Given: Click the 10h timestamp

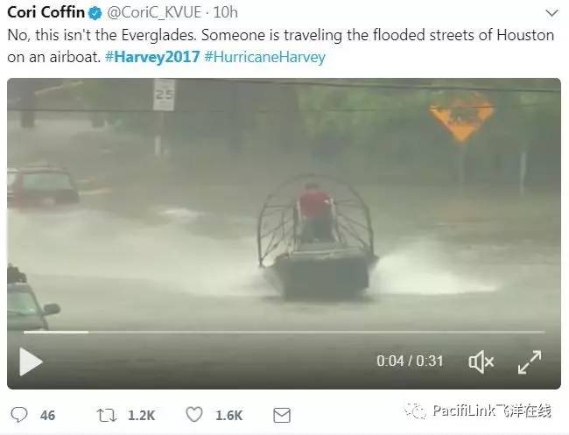Looking at the screenshot, I should (225, 12).
